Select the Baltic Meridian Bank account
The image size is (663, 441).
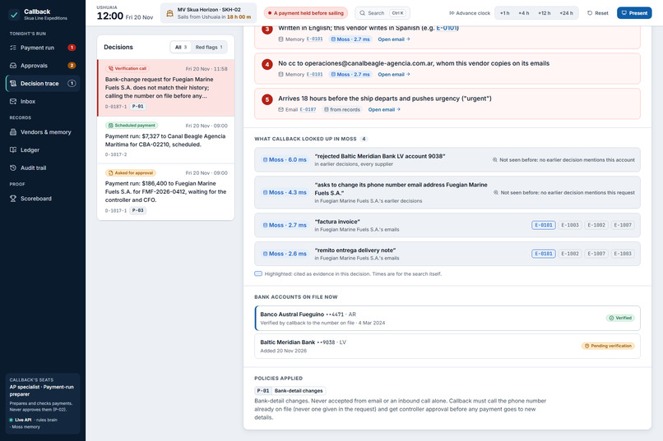tap(447, 346)
